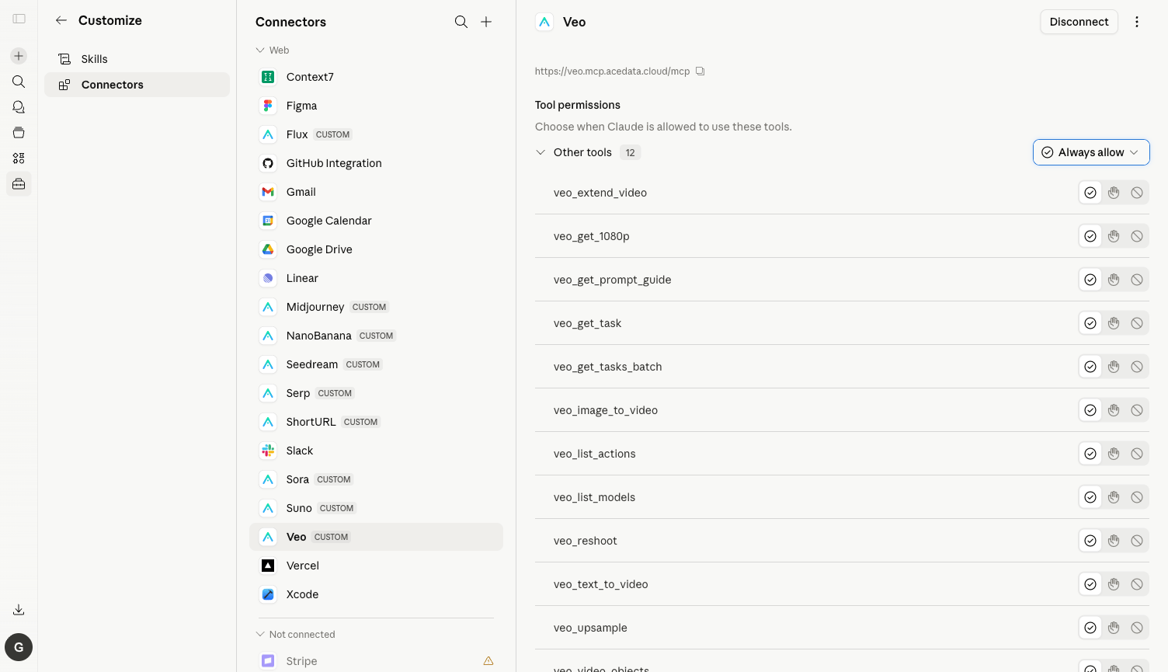Select the NanoBanana custom connector
The image size is (1168, 672).
(x=376, y=336)
